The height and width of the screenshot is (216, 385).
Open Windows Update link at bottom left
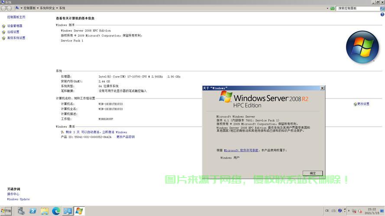pyautogui.click(x=18, y=200)
